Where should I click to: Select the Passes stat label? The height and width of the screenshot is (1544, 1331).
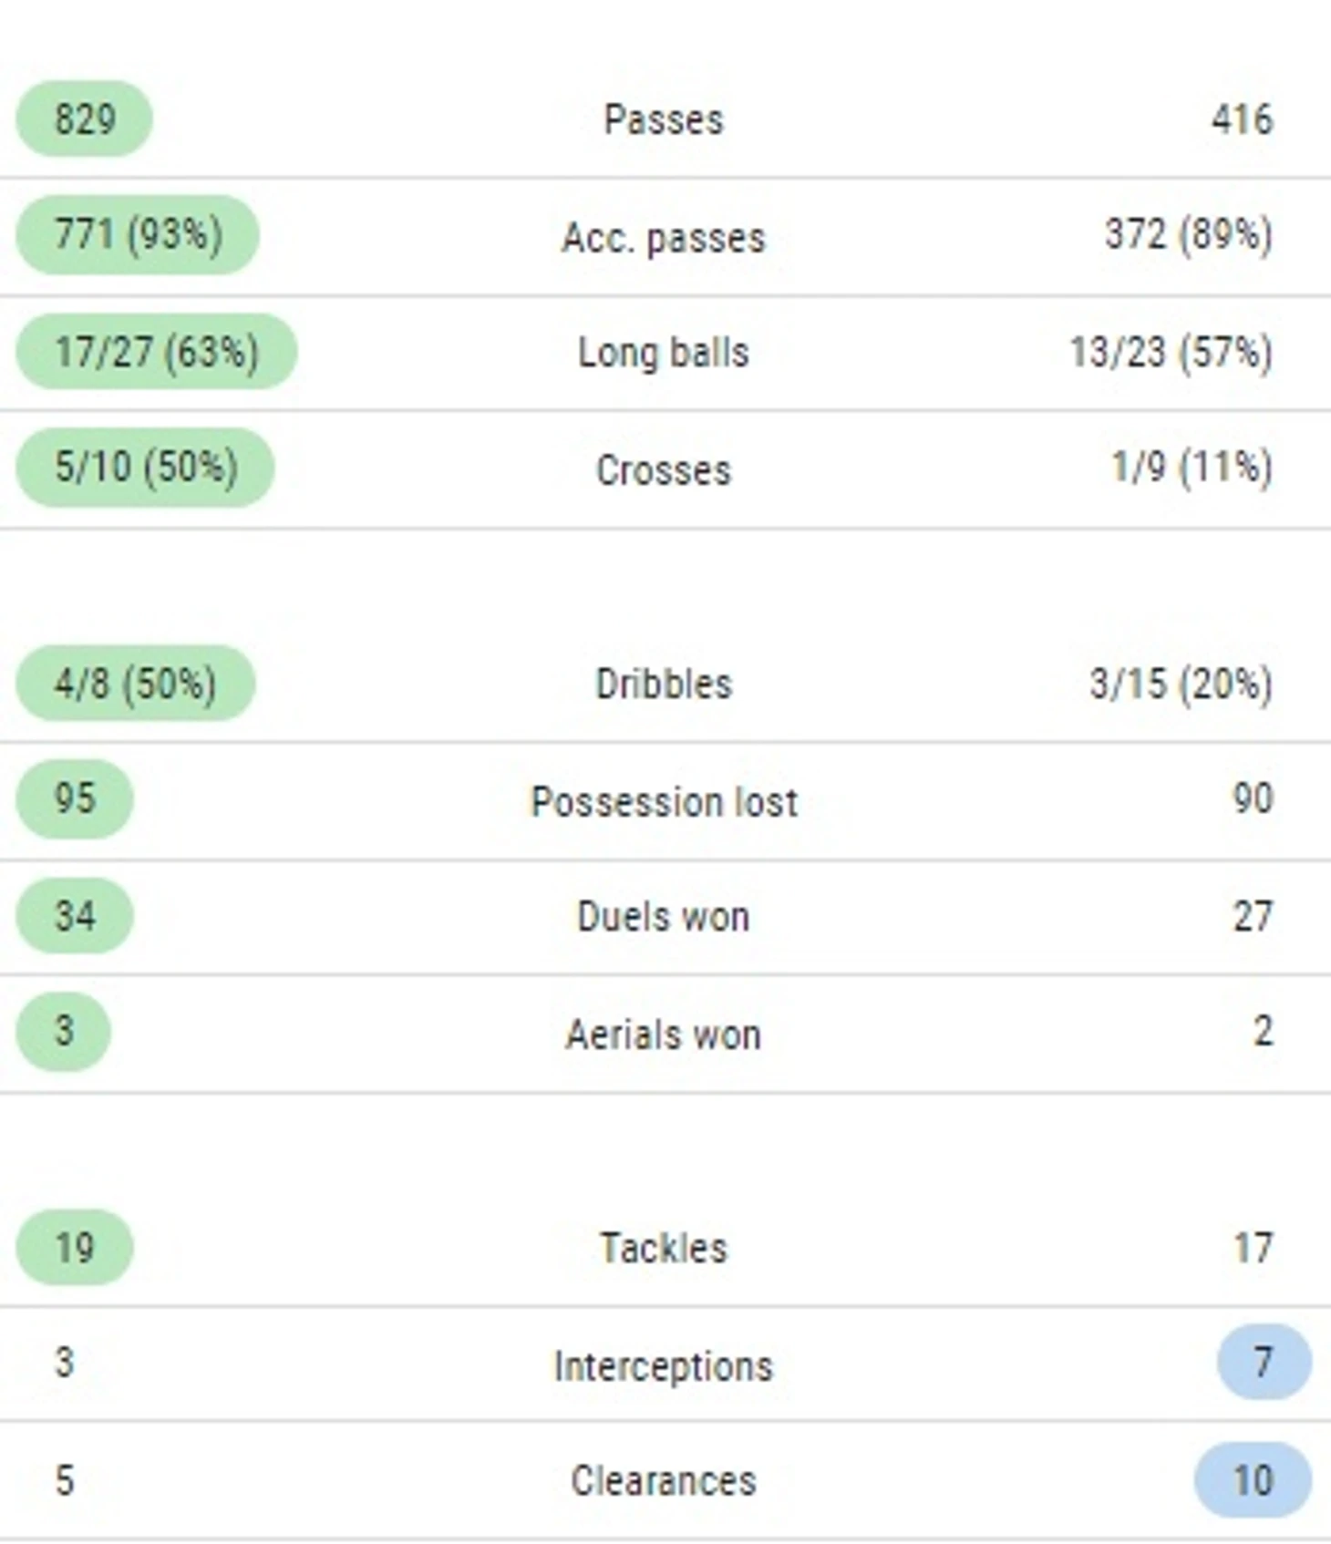[664, 120]
